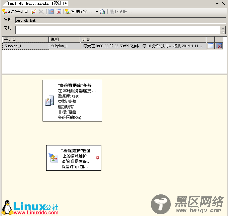The width and height of the screenshot is (228, 216).
Task: Click '保留时间: 超...' text in cleanup task
Action: (x=75, y=167)
